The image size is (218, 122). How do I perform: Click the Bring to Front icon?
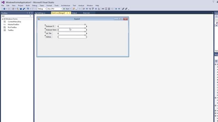(123, 9)
